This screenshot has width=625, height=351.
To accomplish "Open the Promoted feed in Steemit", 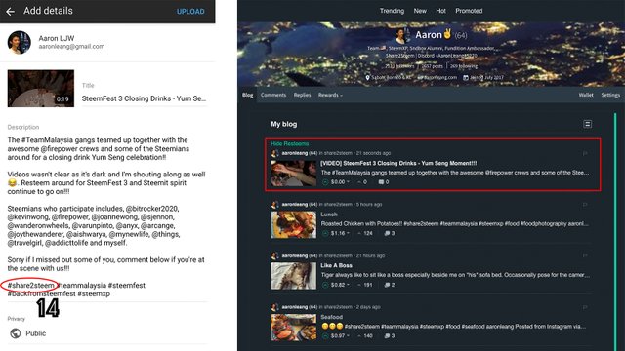I will tap(469, 11).
